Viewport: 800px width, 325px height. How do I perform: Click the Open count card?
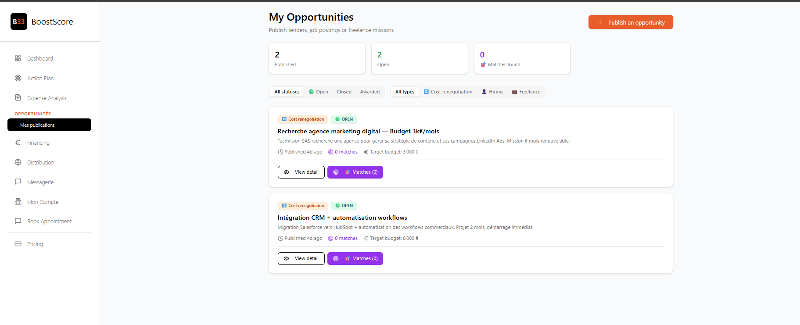[x=420, y=58]
